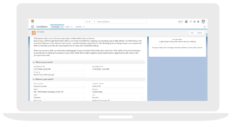The width and height of the screenshot is (232, 126).
Task: Open the favorites list dropdown arrow
Action: [x=182, y=22]
